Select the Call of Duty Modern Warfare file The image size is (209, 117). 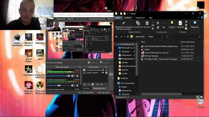(x=161, y=46)
